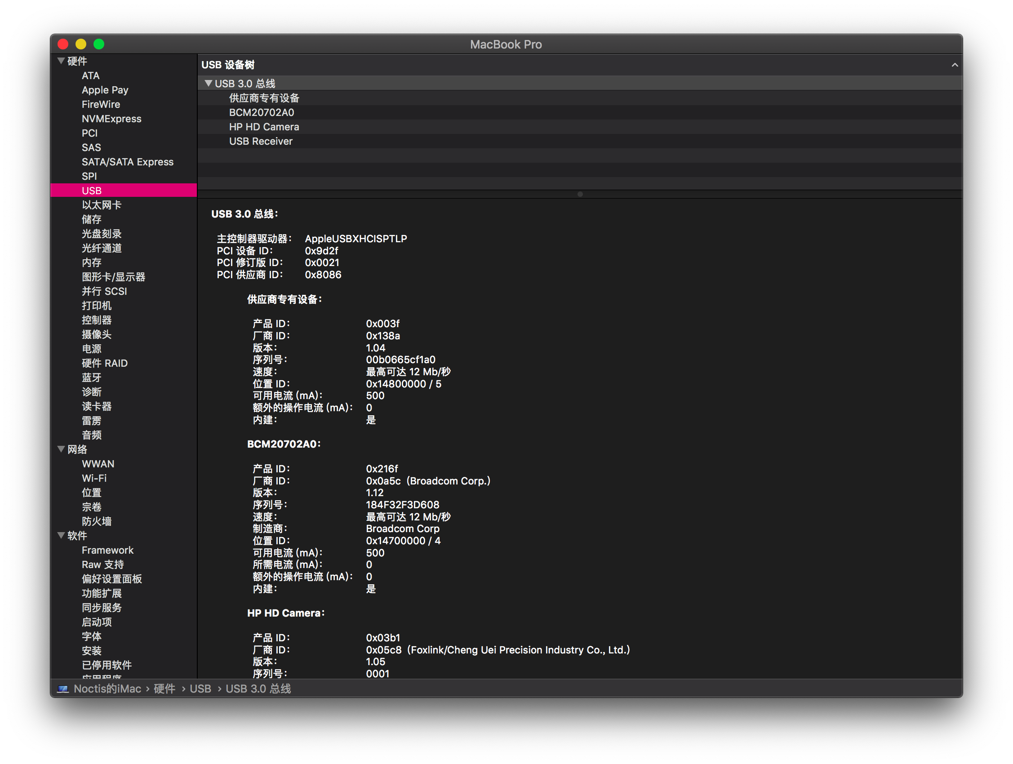Open the 蓝牙 Bluetooth sidebar item
1013x764 pixels.
coord(92,378)
